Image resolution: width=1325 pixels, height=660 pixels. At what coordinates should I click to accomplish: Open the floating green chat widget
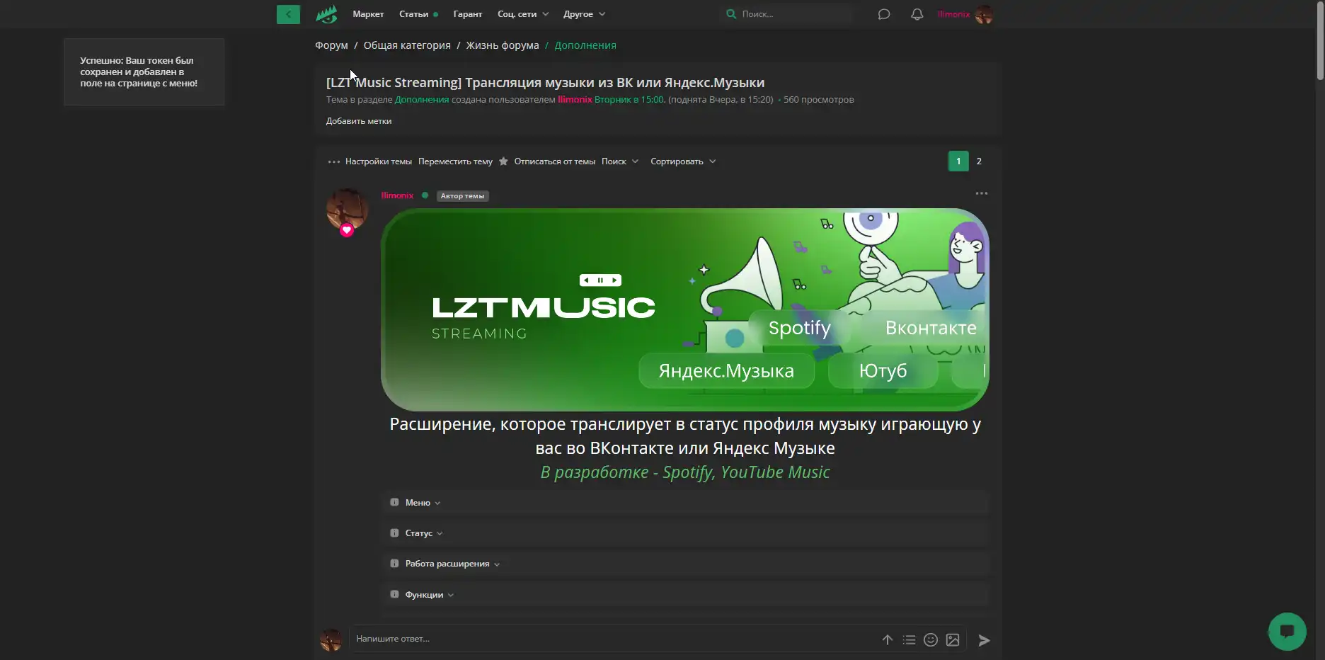coord(1287,631)
